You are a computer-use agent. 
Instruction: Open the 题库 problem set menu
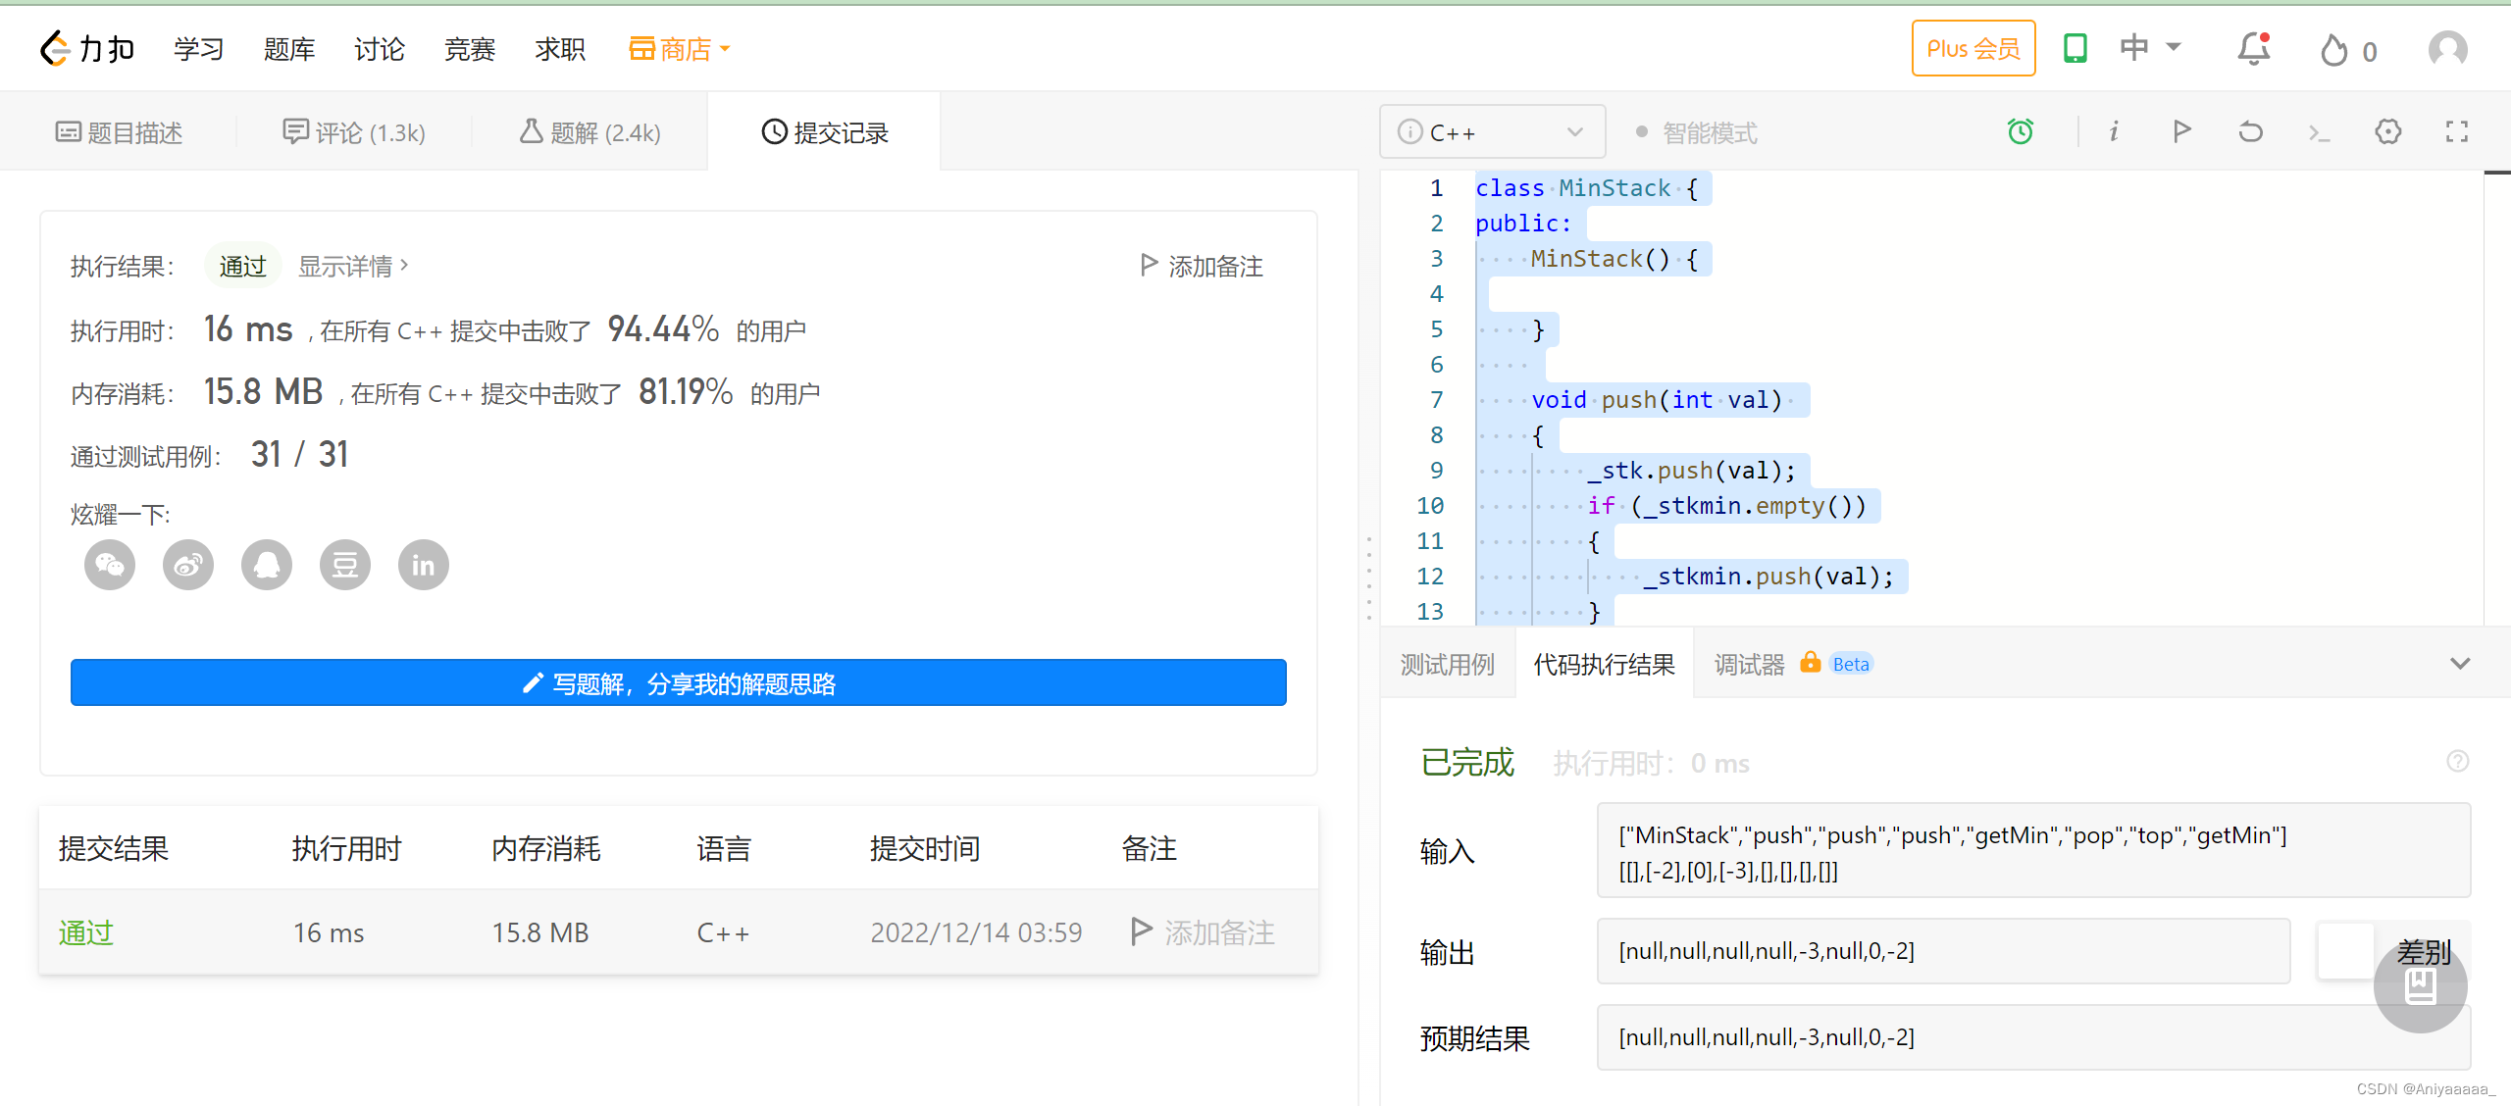point(289,49)
